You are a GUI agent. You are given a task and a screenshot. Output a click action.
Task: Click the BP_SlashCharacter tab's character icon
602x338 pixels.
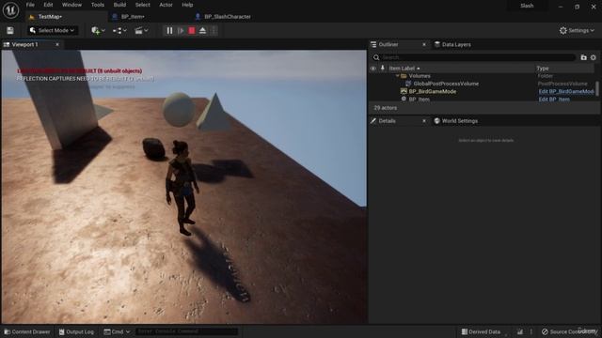[198, 17]
